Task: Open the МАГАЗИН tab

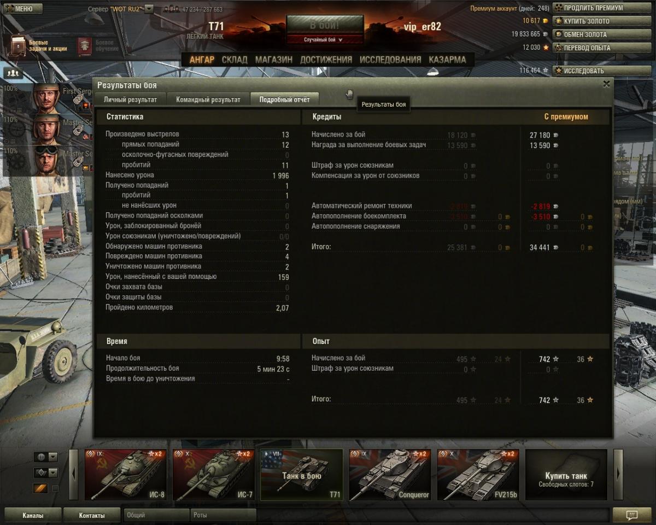Action: 274,60
